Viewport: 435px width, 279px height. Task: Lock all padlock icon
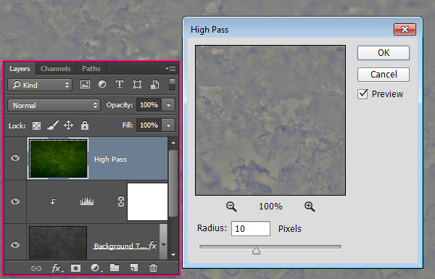(85, 125)
